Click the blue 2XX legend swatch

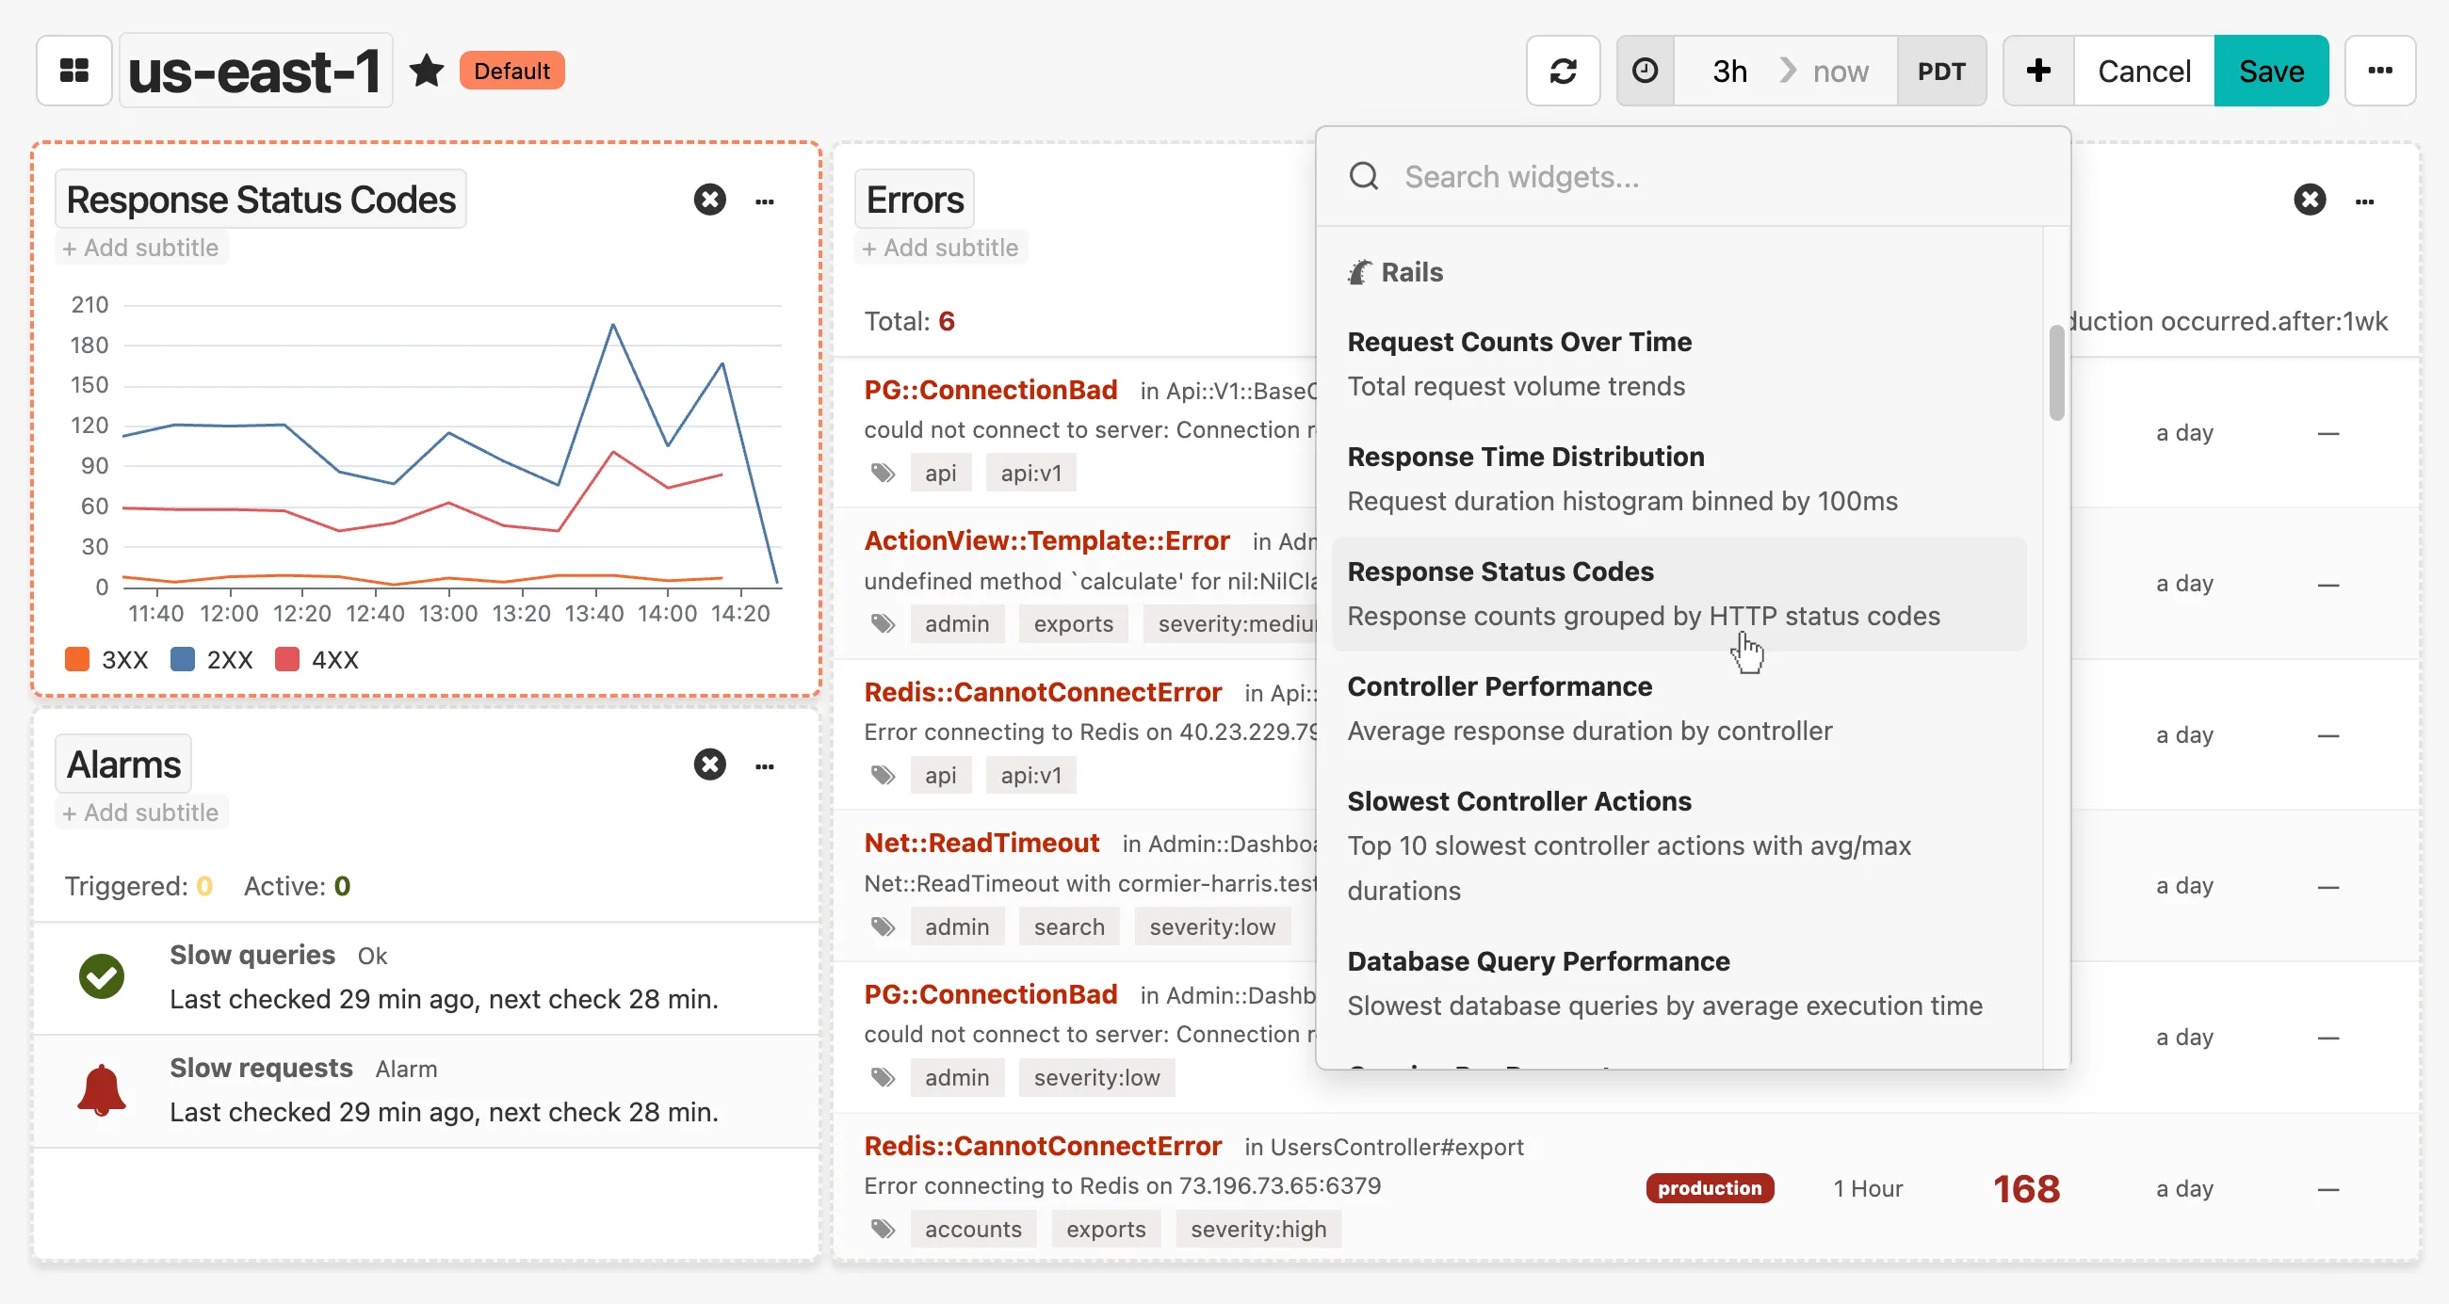click(x=183, y=659)
